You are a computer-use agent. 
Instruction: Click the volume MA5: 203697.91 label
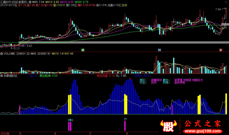tap(40, 54)
